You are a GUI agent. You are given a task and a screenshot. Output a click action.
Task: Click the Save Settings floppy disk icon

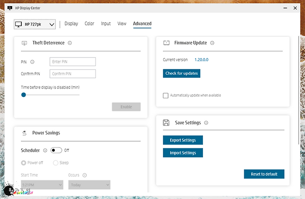(166, 123)
